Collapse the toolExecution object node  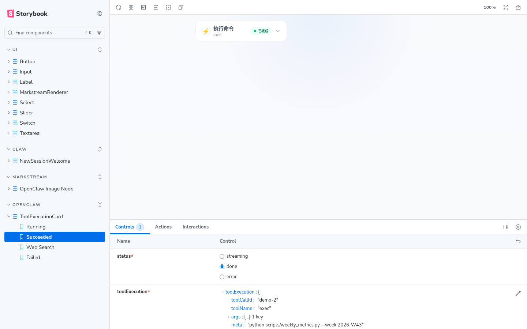tap(223, 292)
